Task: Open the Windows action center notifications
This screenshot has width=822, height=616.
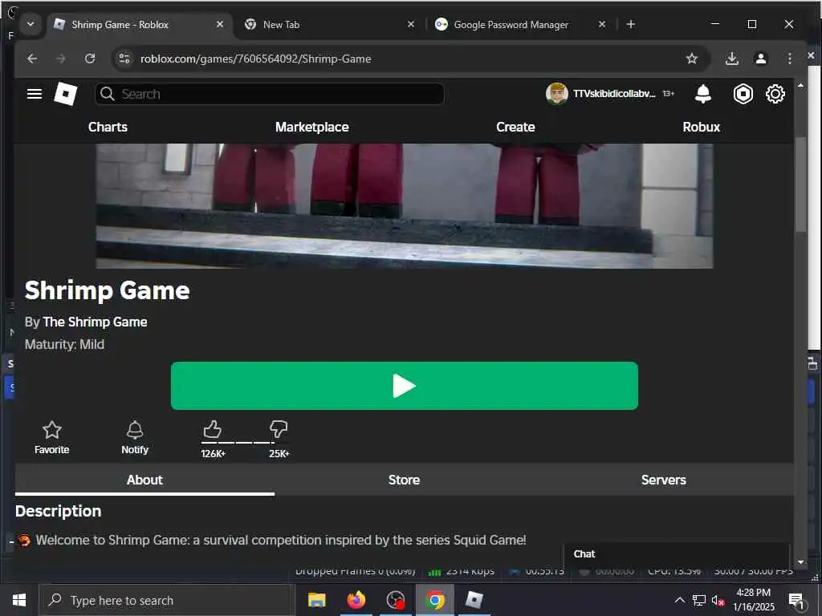Action: [796, 600]
